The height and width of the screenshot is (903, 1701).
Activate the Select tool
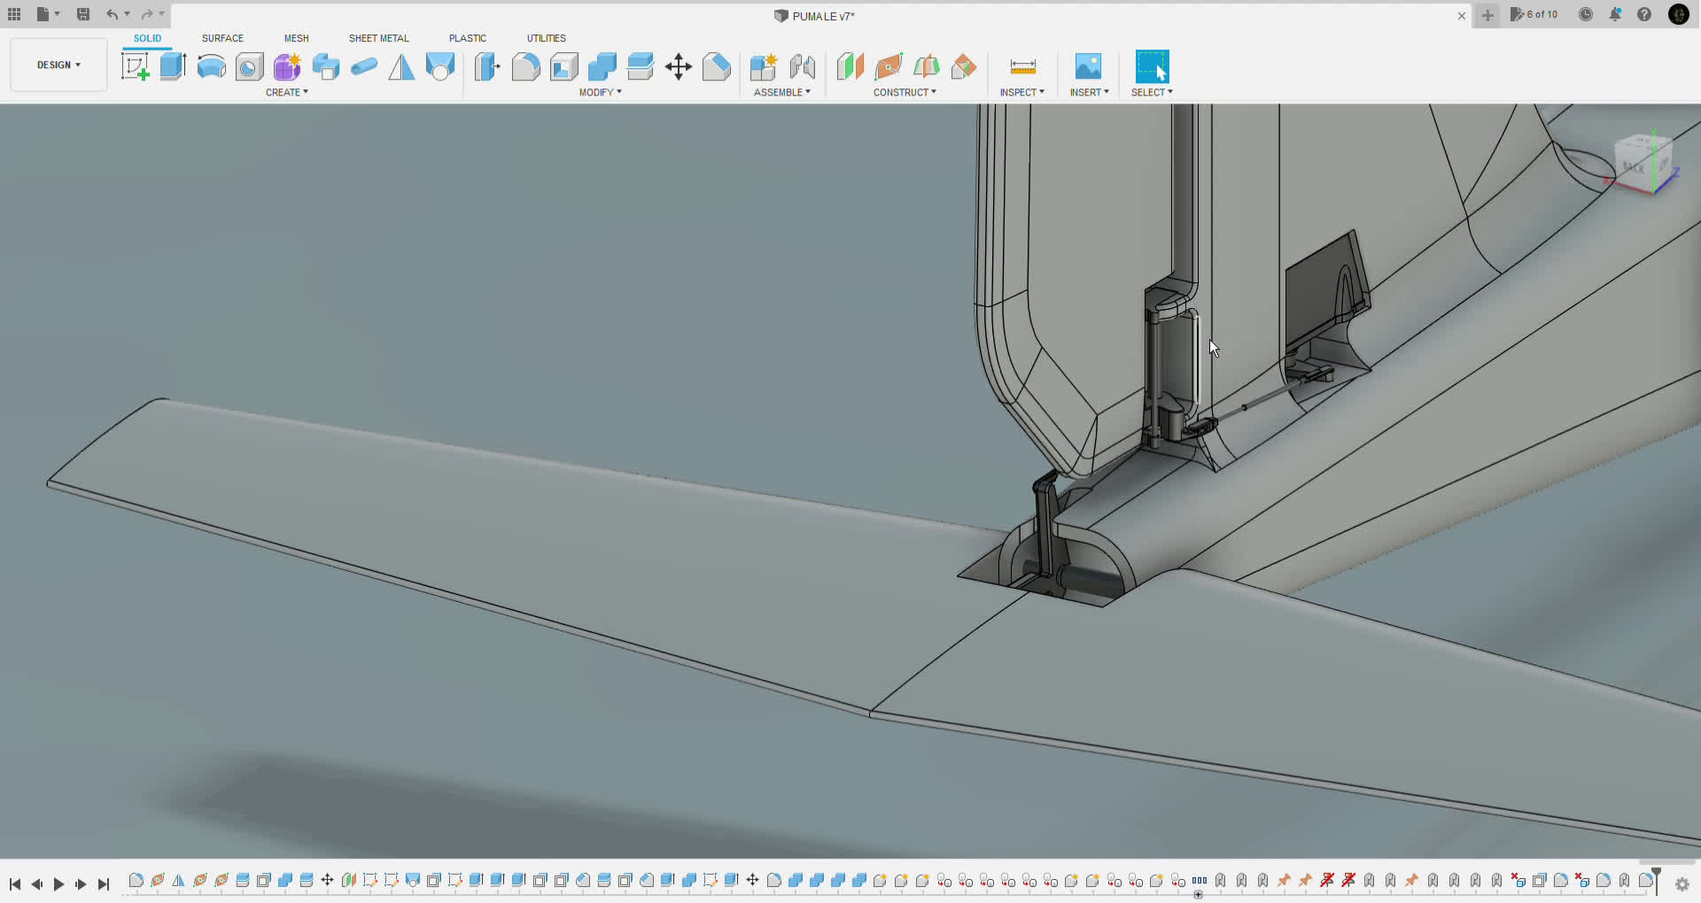[1151, 66]
